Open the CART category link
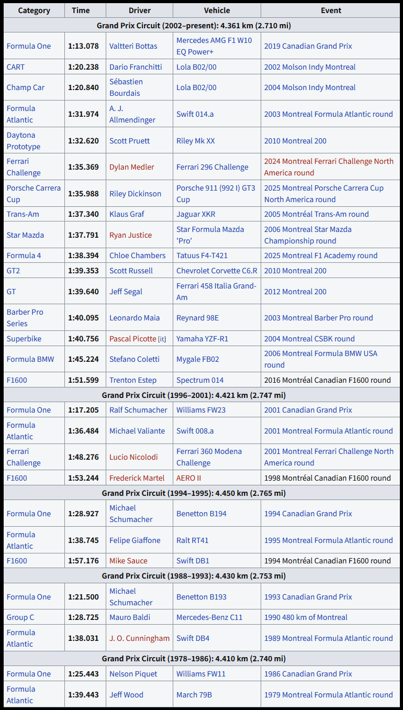This screenshot has height=710, width=403. tap(15, 67)
